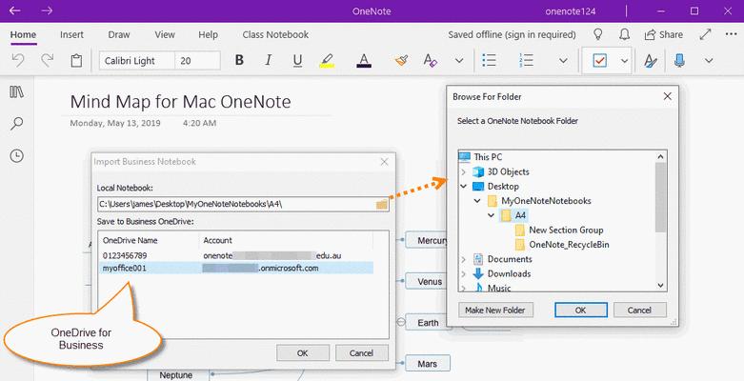The image size is (744, 381).
Task: Select the myoffice001 OneDrive row
Action: [238, 268]
